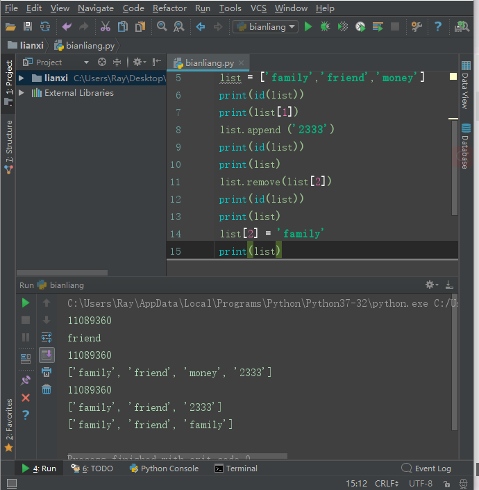Print the console output

(x=47, y=372)
